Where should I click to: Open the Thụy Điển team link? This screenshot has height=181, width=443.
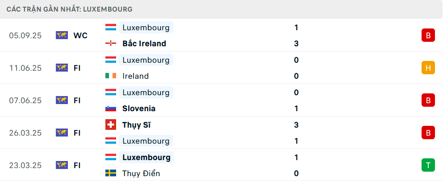tap(141, 173)
